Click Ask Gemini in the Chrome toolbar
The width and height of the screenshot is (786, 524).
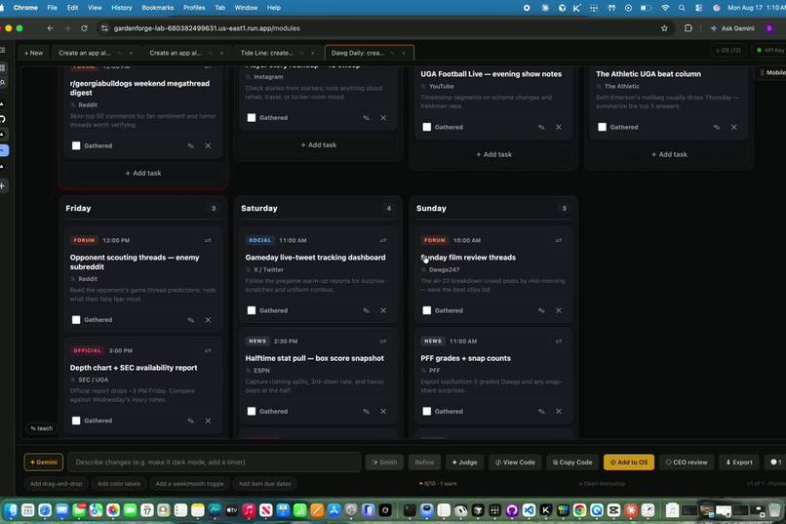point(732,28)
